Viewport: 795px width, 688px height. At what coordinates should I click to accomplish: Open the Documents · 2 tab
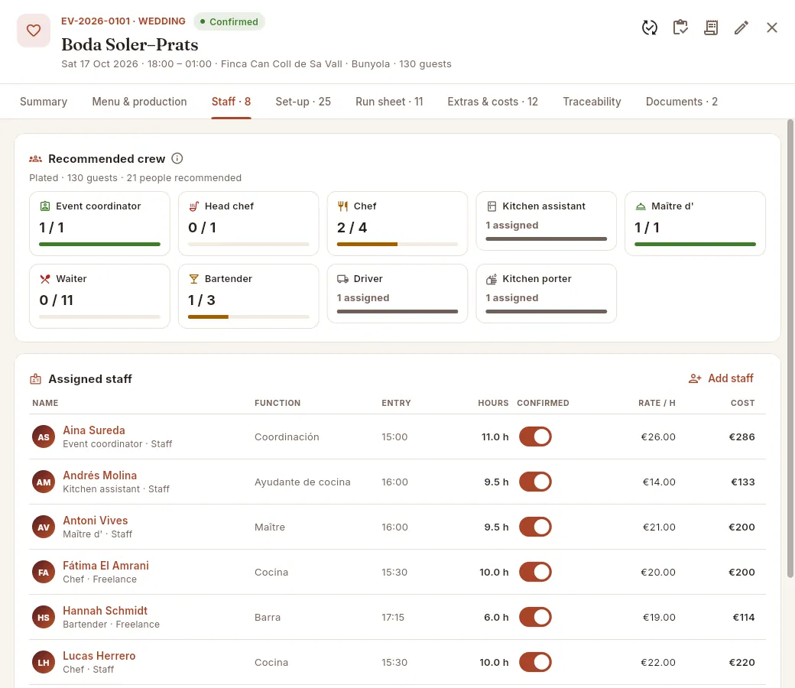pyautogui.click(x=682, y=102)
